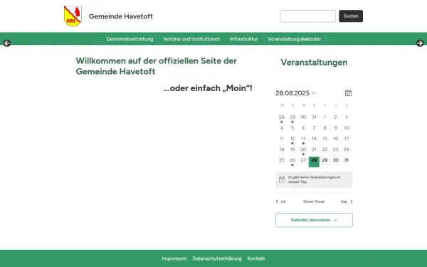Select day 13 with event dot
Viewport: 427px width, 267px height.
click(x=303, y=140)
